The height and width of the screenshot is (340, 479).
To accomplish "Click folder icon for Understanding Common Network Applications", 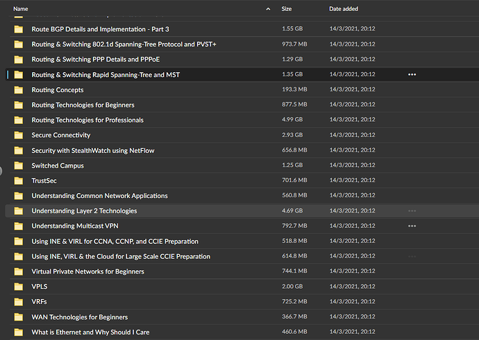I will click(19, 195).
